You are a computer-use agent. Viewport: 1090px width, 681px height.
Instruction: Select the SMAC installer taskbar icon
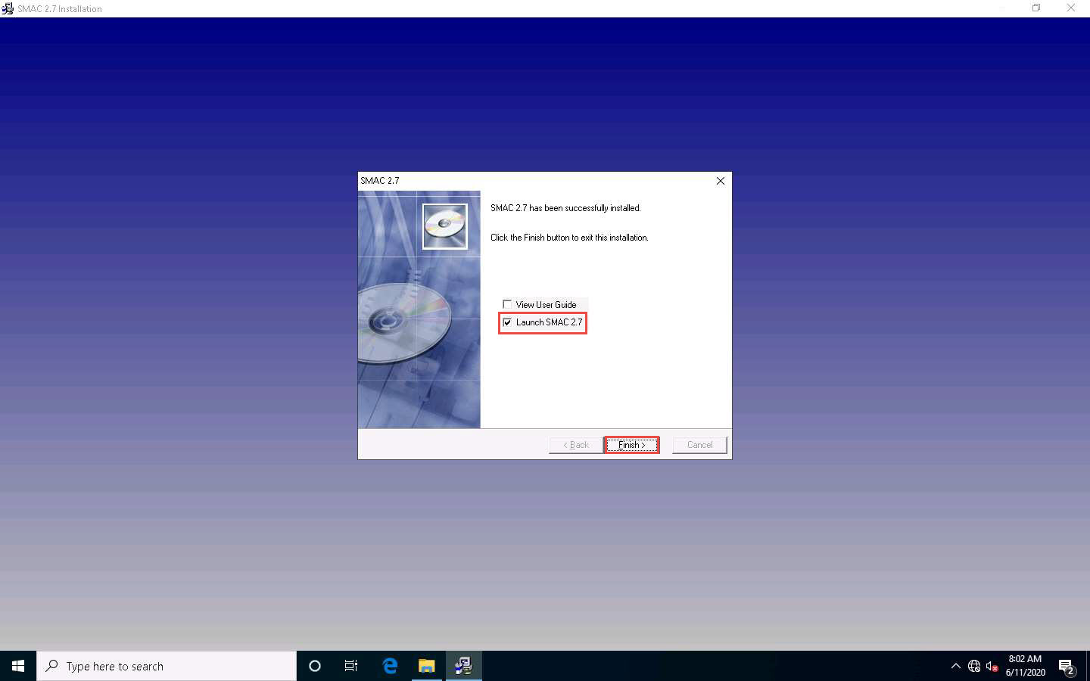click(x=463, y=666)
